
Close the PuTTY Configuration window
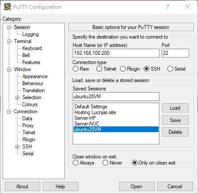point(187,7)
